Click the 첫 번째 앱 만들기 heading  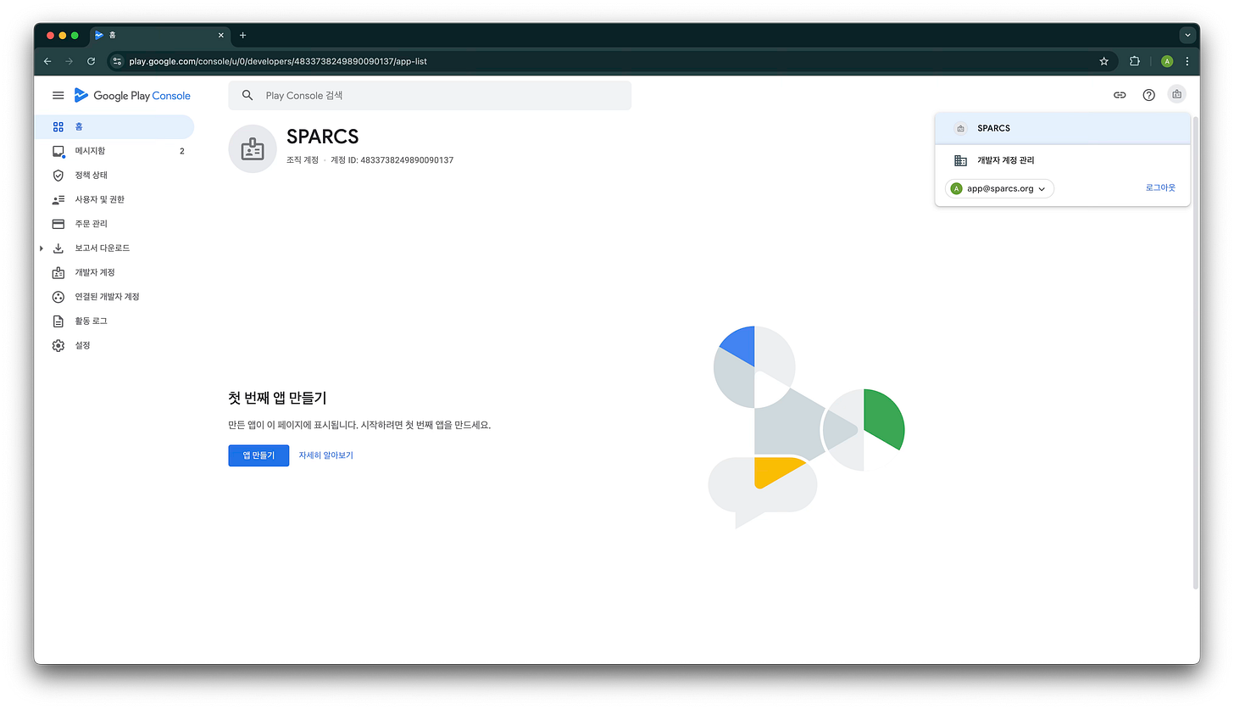pos(277,398)
